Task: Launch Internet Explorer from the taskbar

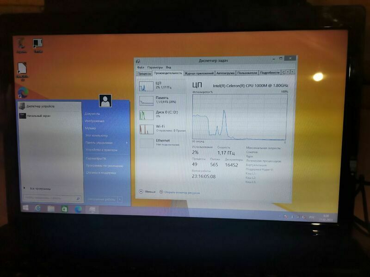Action: [x=38, y=209]
